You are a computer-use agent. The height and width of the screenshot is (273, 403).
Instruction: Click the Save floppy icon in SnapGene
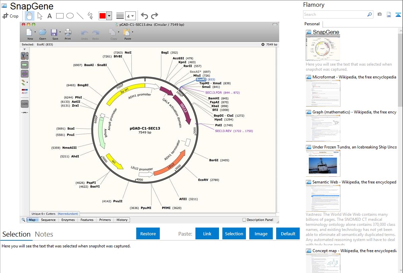54,32
